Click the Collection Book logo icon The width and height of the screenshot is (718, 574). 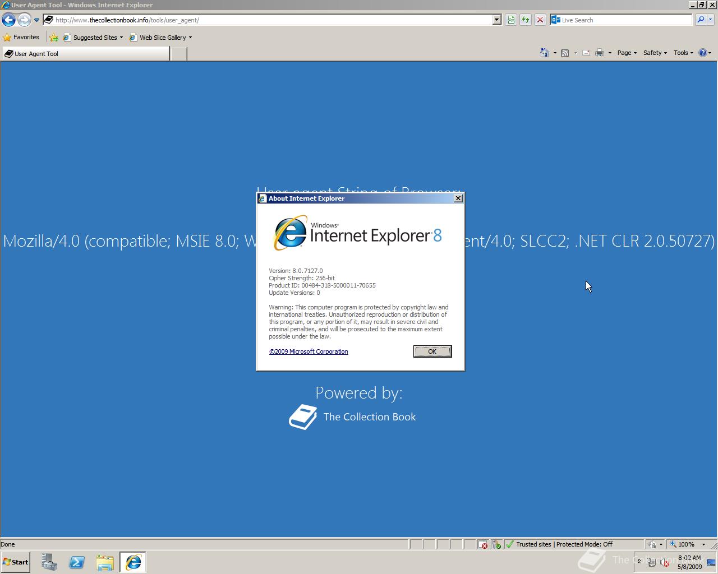(x=303, y=417)
